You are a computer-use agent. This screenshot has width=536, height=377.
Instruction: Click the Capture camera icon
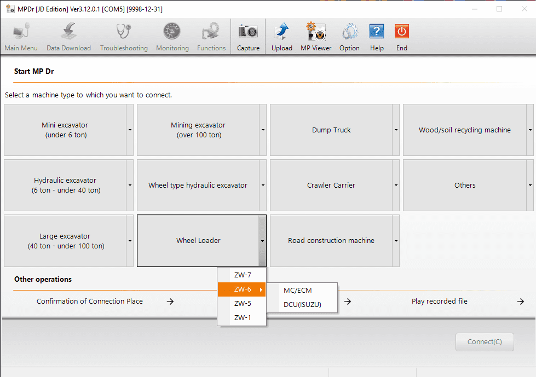(x=248, y=32)
